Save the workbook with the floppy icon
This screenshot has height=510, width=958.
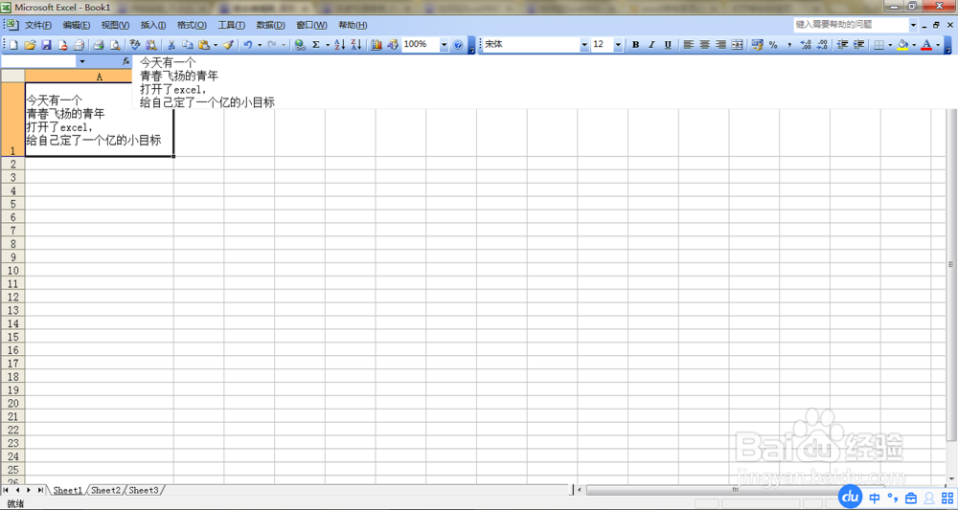(x=46, y=45)
